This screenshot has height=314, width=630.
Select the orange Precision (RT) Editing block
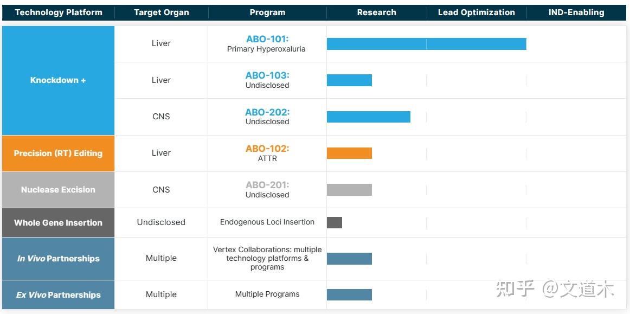pos(58,153)
